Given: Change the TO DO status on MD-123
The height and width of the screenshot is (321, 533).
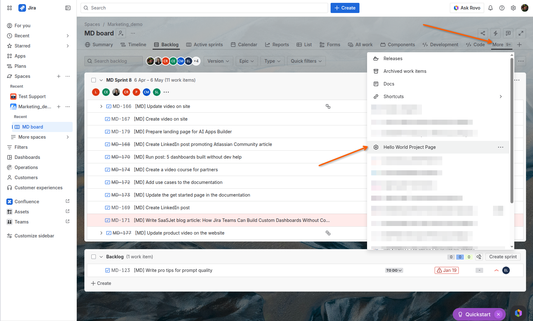Looking at the screenshot, I should (x=394, y=270).
